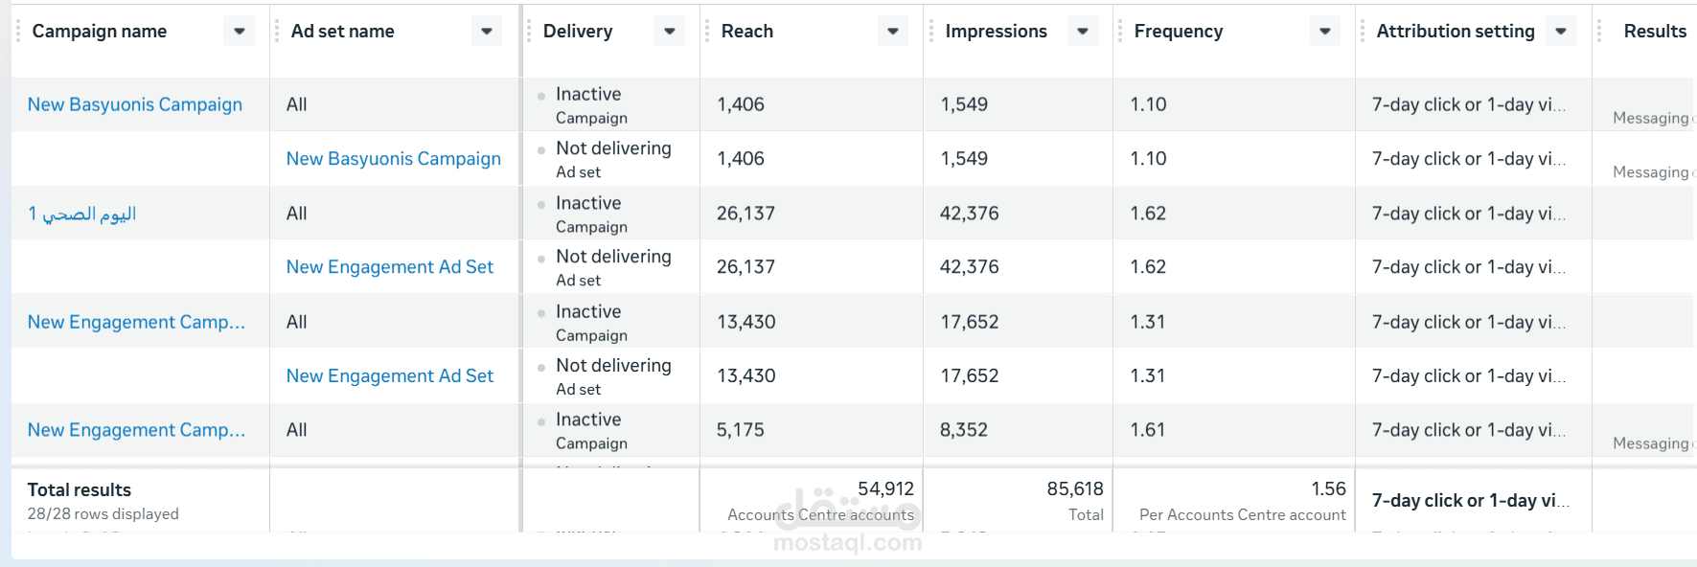
Task: Click the Results column header
Action: click(1655, 32)
